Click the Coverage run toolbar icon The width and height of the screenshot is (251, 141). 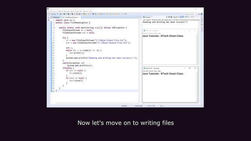pos(68,14)
